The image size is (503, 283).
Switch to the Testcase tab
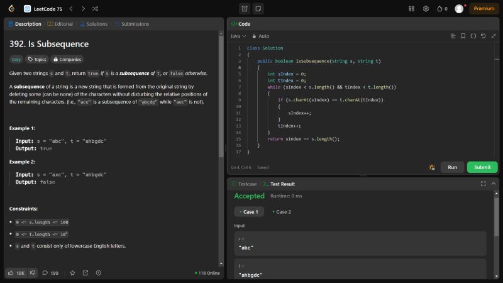244,184
